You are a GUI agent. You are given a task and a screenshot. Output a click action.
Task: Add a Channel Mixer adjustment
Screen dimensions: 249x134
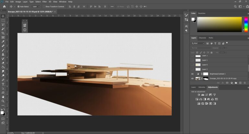point(212,99)
